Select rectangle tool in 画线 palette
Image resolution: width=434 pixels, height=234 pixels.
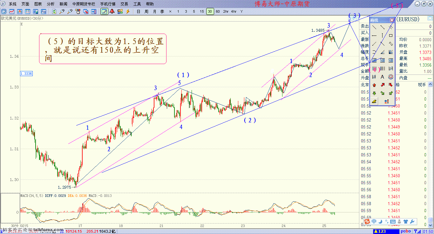[x=391, y=36]
